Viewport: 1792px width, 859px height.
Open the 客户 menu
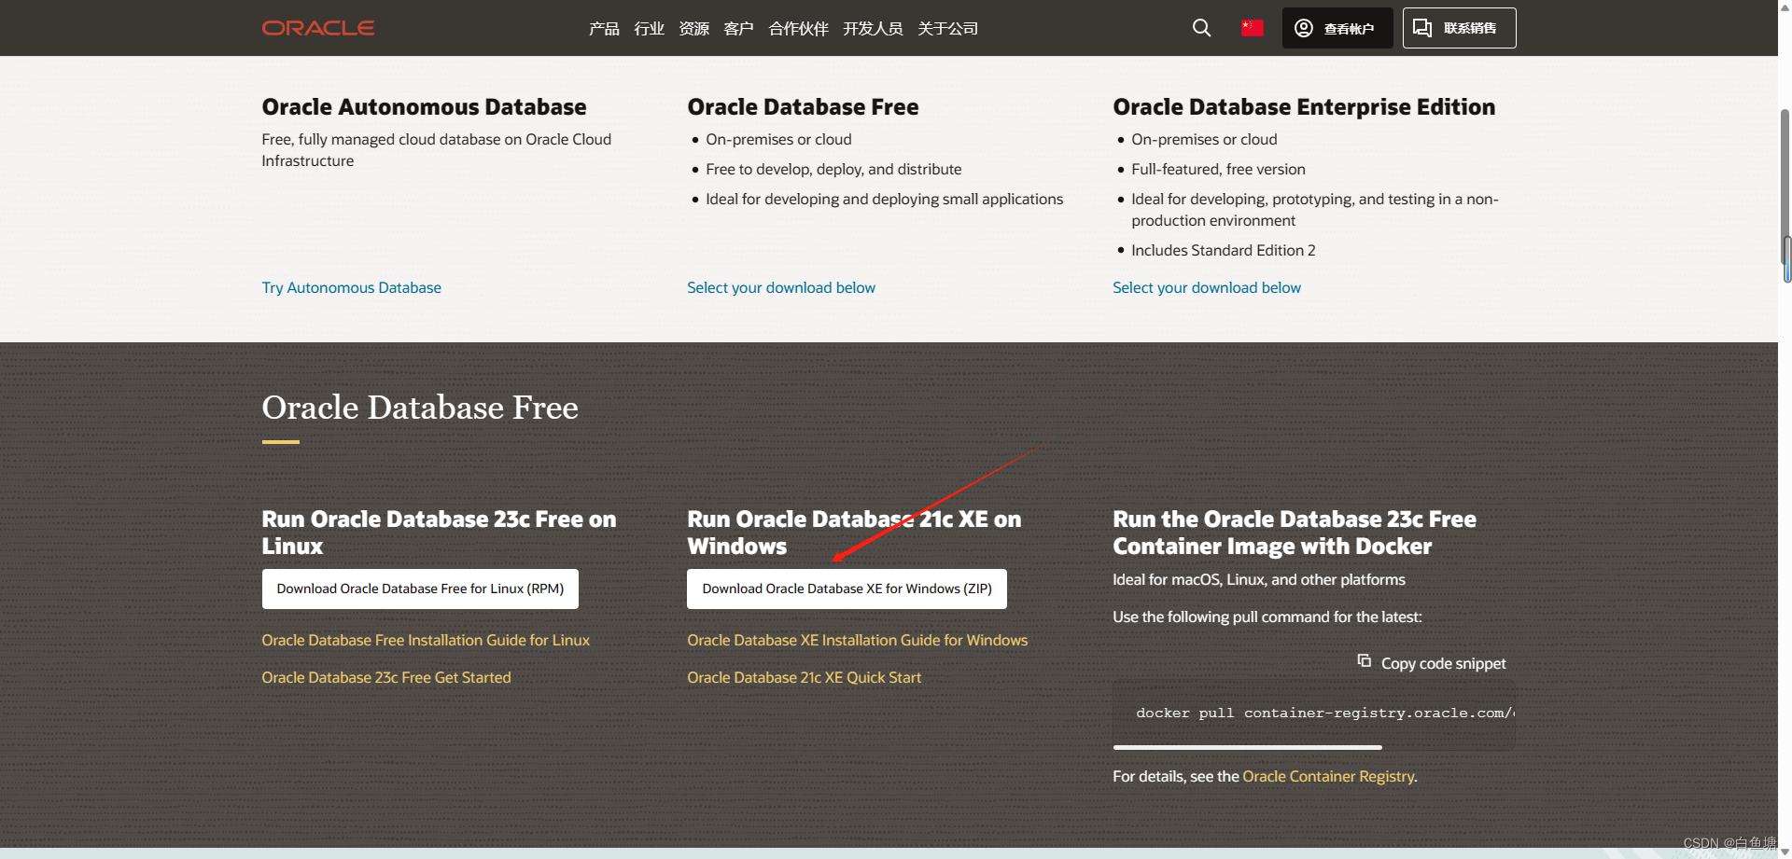[x=738, y=29]
